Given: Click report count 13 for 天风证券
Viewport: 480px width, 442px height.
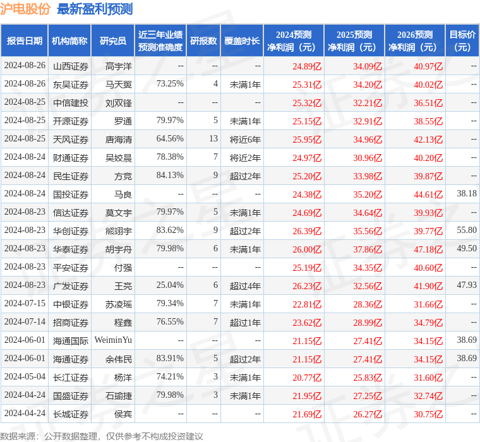Looking at the screenshot, I should coord(213,139).
